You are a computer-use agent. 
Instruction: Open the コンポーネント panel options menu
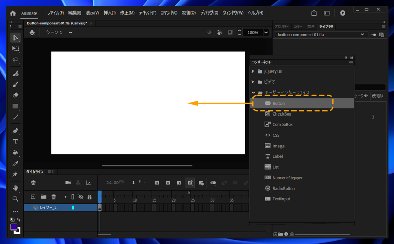click(x=351, y=62)
